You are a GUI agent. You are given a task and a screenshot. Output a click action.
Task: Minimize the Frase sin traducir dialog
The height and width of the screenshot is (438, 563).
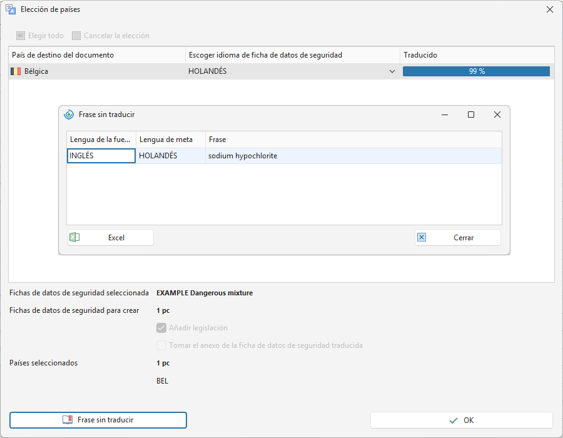pyautogui.click(x=445, y=115)
